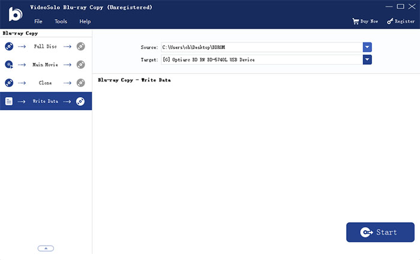Select Clone copy mode

pos(46,83)
